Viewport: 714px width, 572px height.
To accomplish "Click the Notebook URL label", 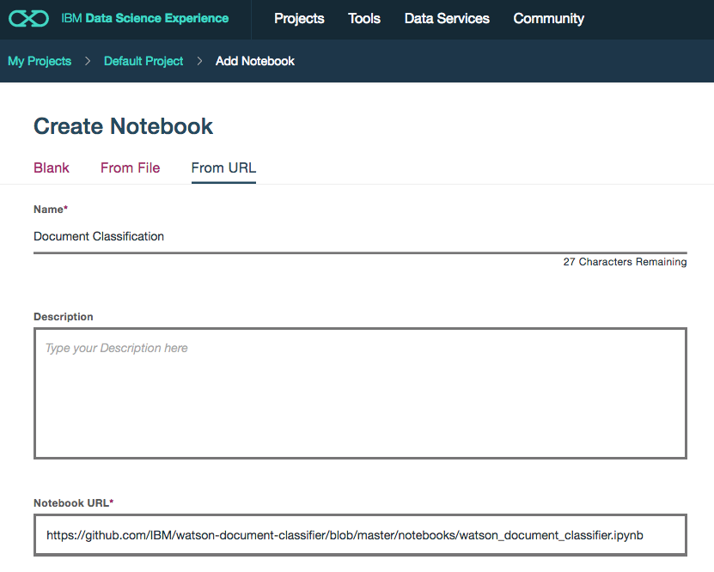I will pyautogui.click(x=73, y=502).
